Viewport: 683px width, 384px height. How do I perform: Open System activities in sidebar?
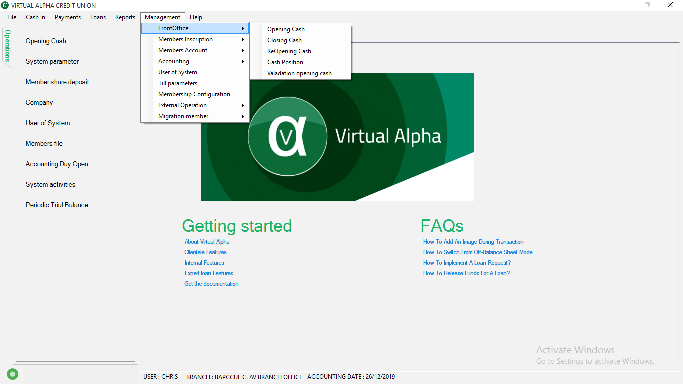50,185
